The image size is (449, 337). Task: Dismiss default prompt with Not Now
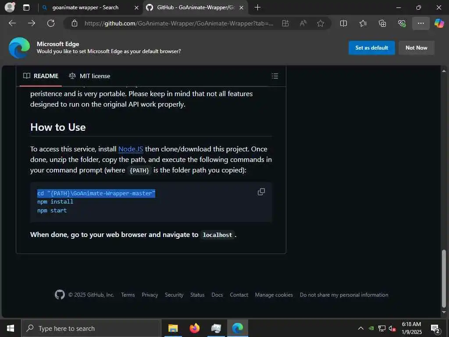(417, 48)
